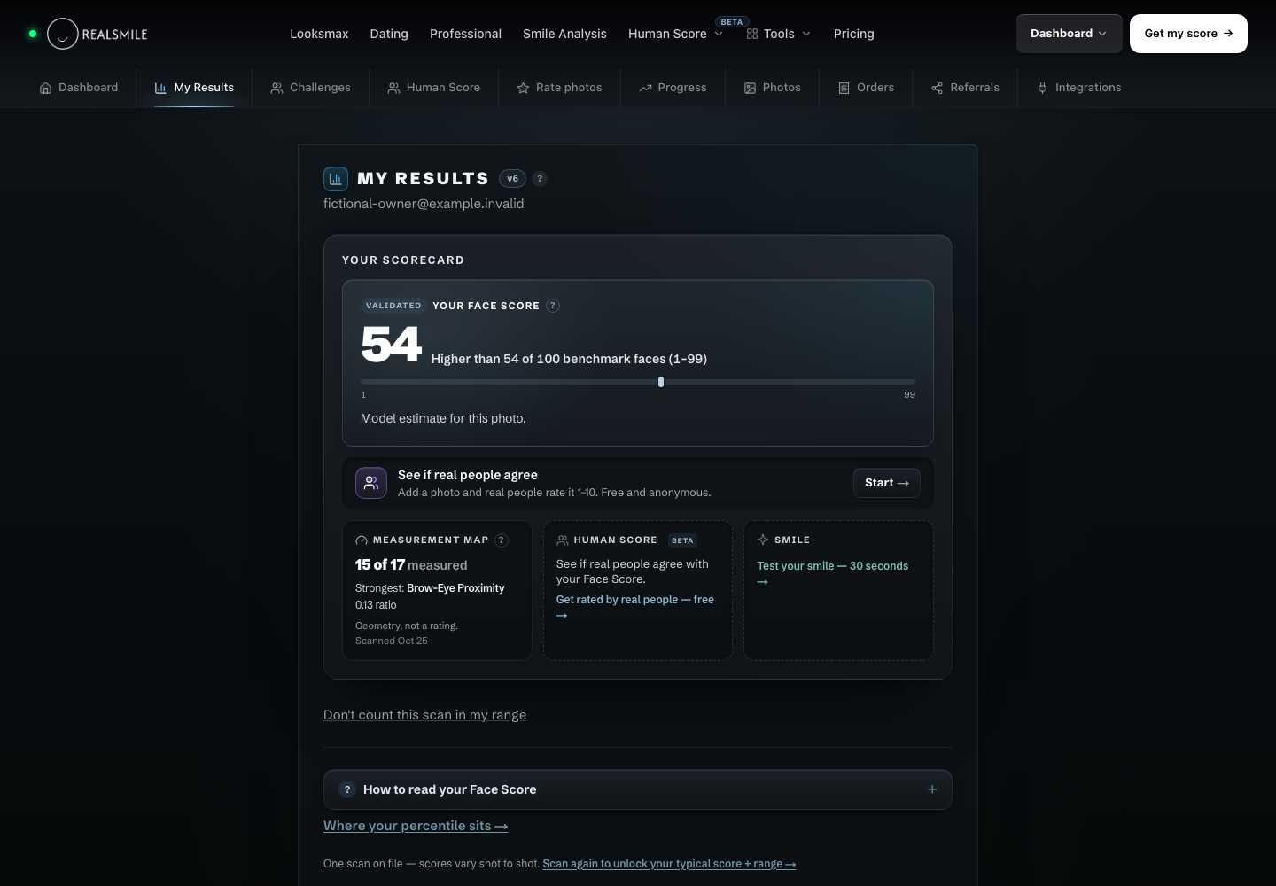Click the people icon beside Challenges
1276x886 pixels.
point(276,88)
